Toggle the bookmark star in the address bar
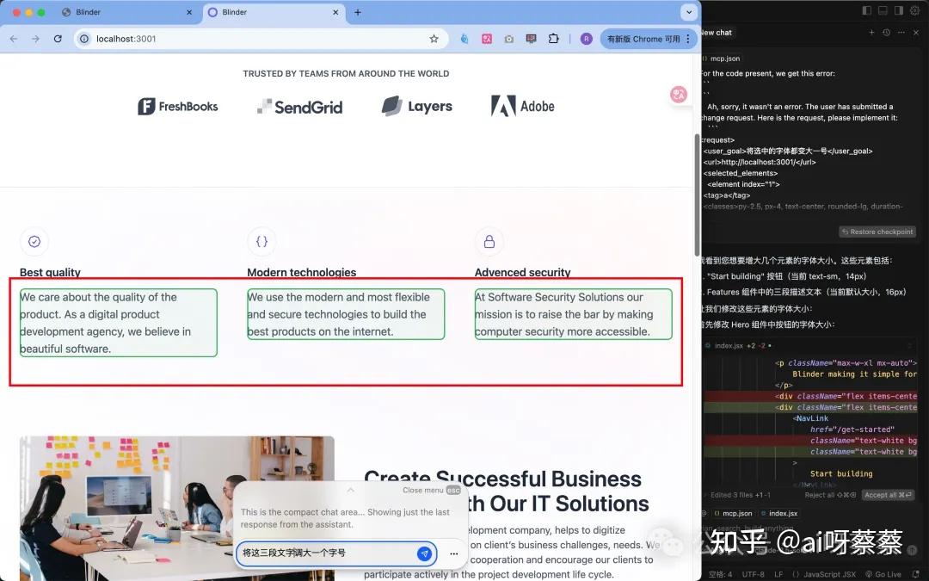The image size is (929, 581). [434, 39]
